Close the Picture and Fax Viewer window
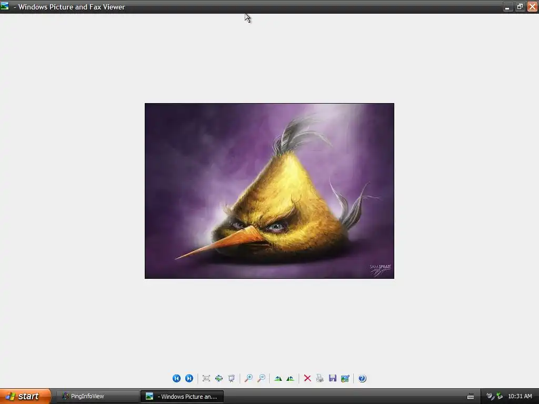This screenshot has width=539, height=404. [x=532, y=6]
